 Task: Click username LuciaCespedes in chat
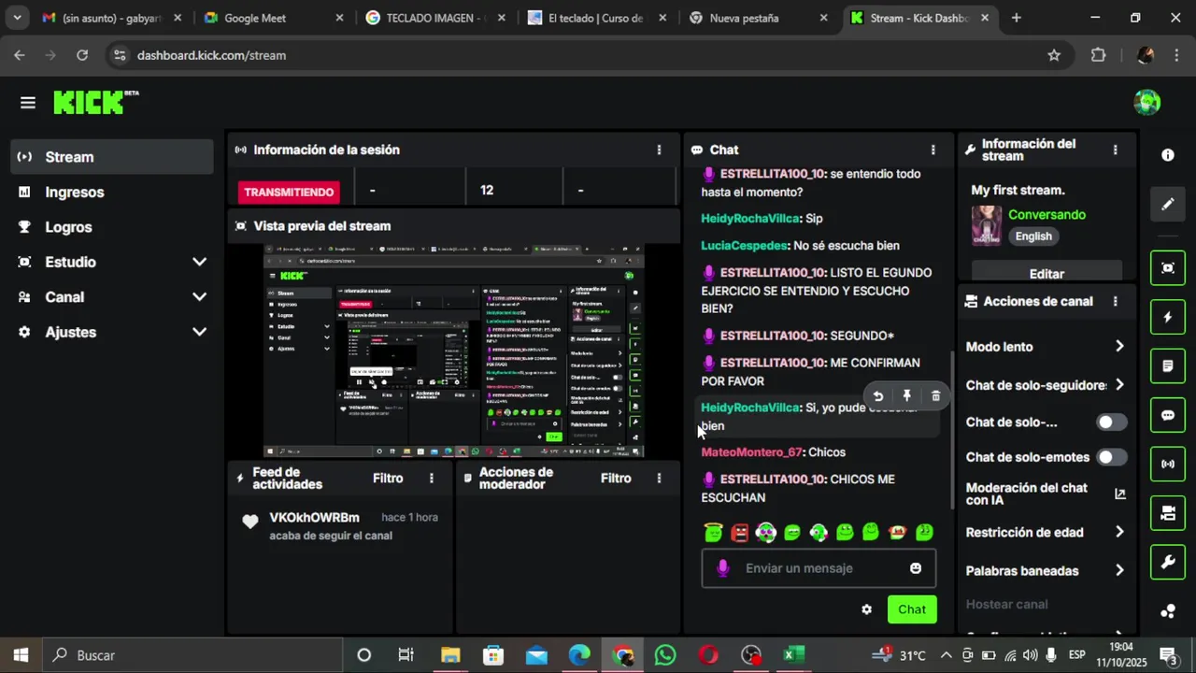pyautogui.click(x=744, y=246)
